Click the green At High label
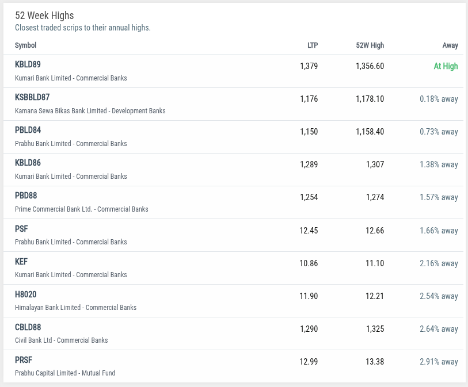 click(x=446, y=66)
